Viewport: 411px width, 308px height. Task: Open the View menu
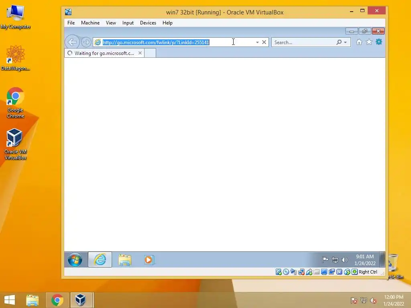tap(111, 23)
